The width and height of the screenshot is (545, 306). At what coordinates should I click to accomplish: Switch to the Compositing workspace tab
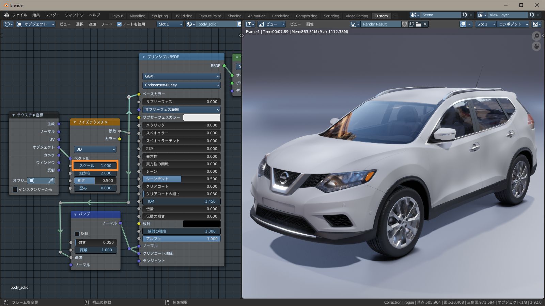(307, 16)
